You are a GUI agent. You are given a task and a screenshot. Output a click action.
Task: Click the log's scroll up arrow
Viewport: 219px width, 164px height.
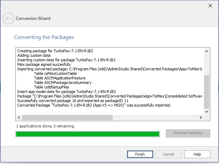(206, 51)
